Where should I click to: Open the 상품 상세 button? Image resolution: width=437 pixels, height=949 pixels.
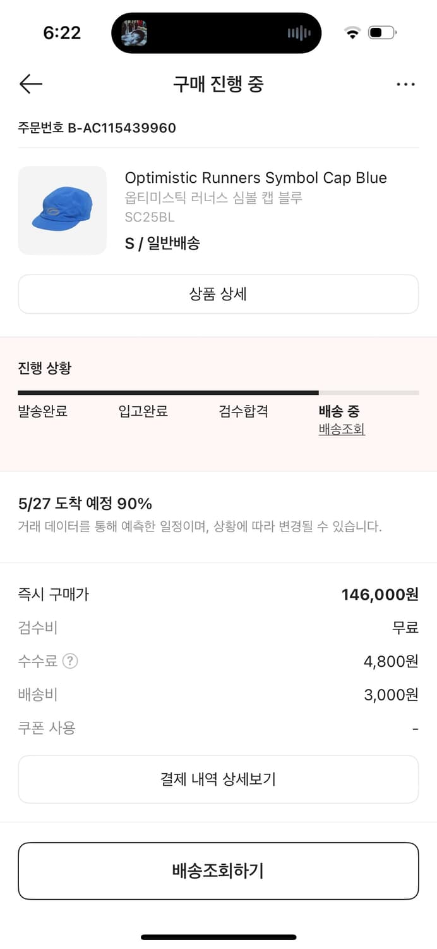(x=218, y=294)
